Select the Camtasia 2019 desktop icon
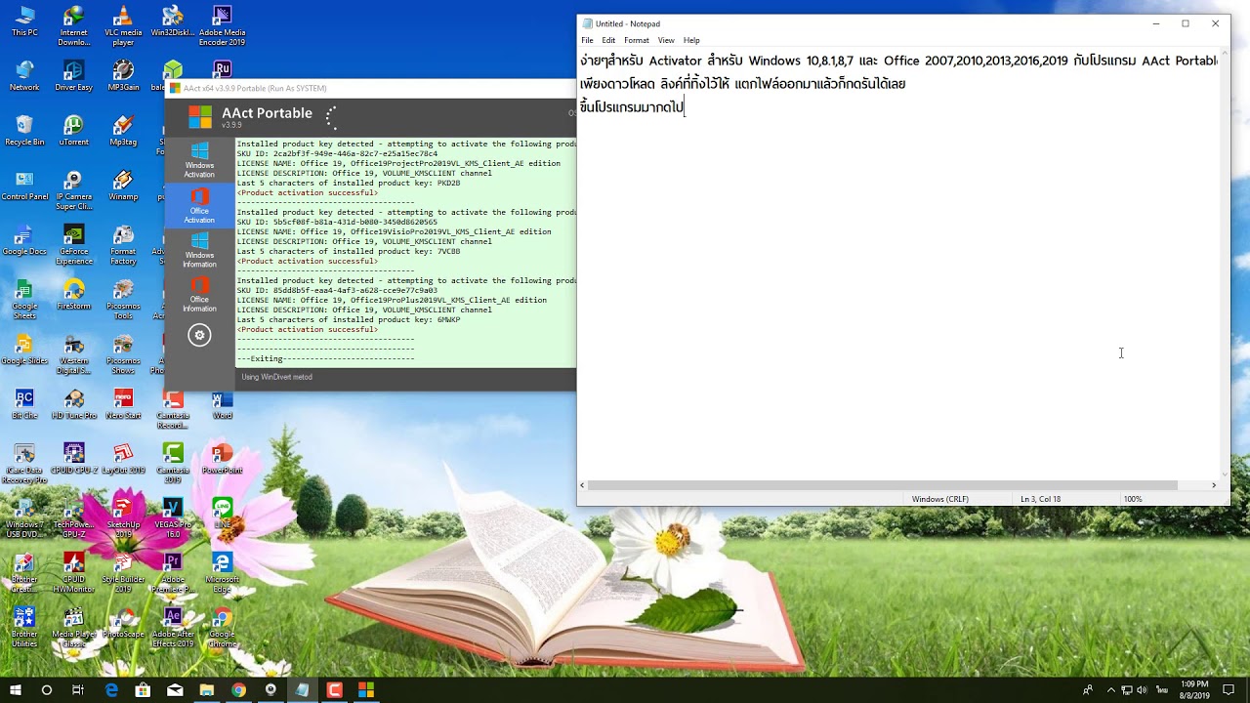The image size is (1250, 703). click(173, 463)
